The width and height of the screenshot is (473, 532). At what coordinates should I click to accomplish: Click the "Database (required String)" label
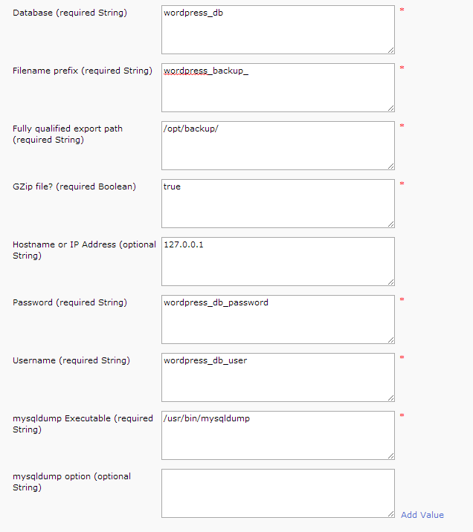pyautogui.click(x=69, y=13)
